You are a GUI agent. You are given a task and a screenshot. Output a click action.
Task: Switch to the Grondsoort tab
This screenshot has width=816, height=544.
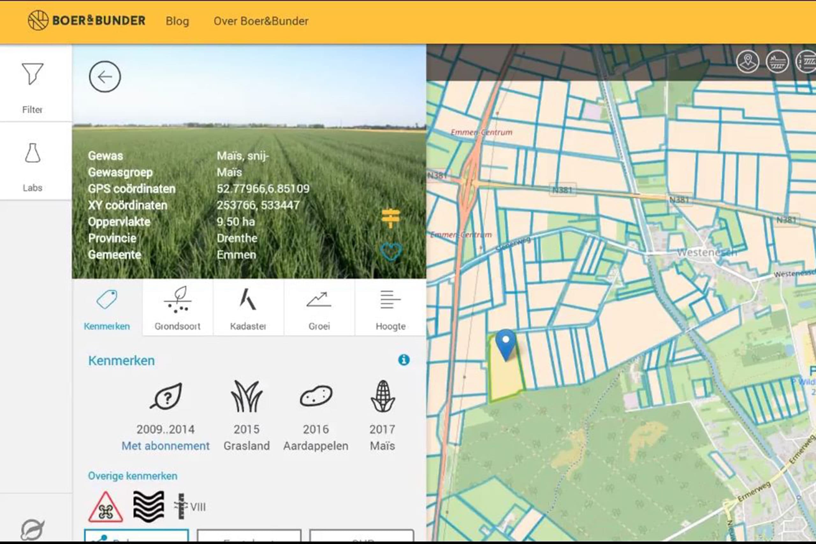coord(178,308)
